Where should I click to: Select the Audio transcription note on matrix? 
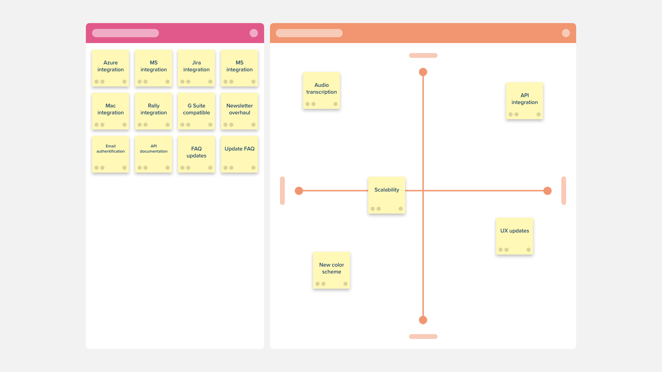point(321,90)
